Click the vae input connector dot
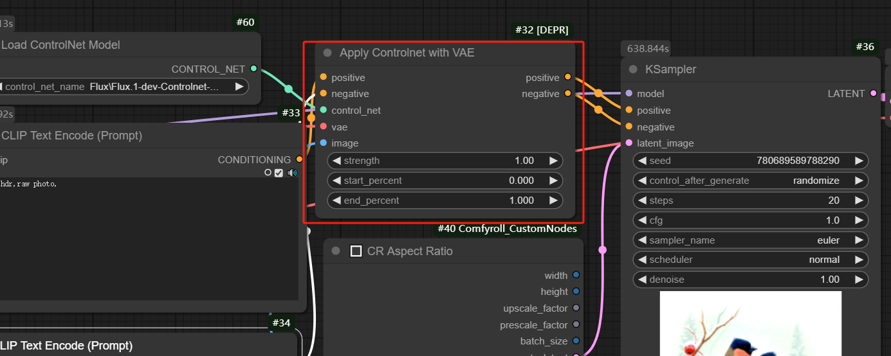891x356 pixels. point(323,127)
